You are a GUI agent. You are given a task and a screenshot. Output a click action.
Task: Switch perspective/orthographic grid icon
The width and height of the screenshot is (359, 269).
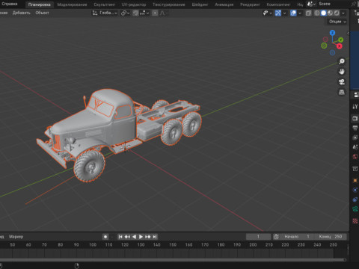click(342, 92)
